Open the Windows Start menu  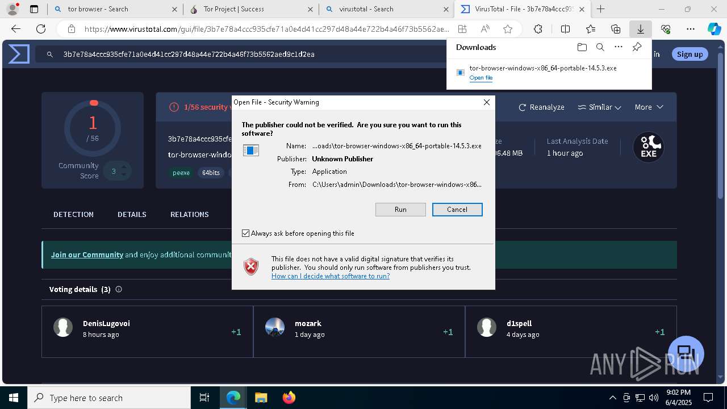(x=14, y=398)
